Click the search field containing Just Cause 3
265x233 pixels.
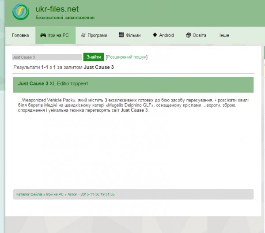47,57
